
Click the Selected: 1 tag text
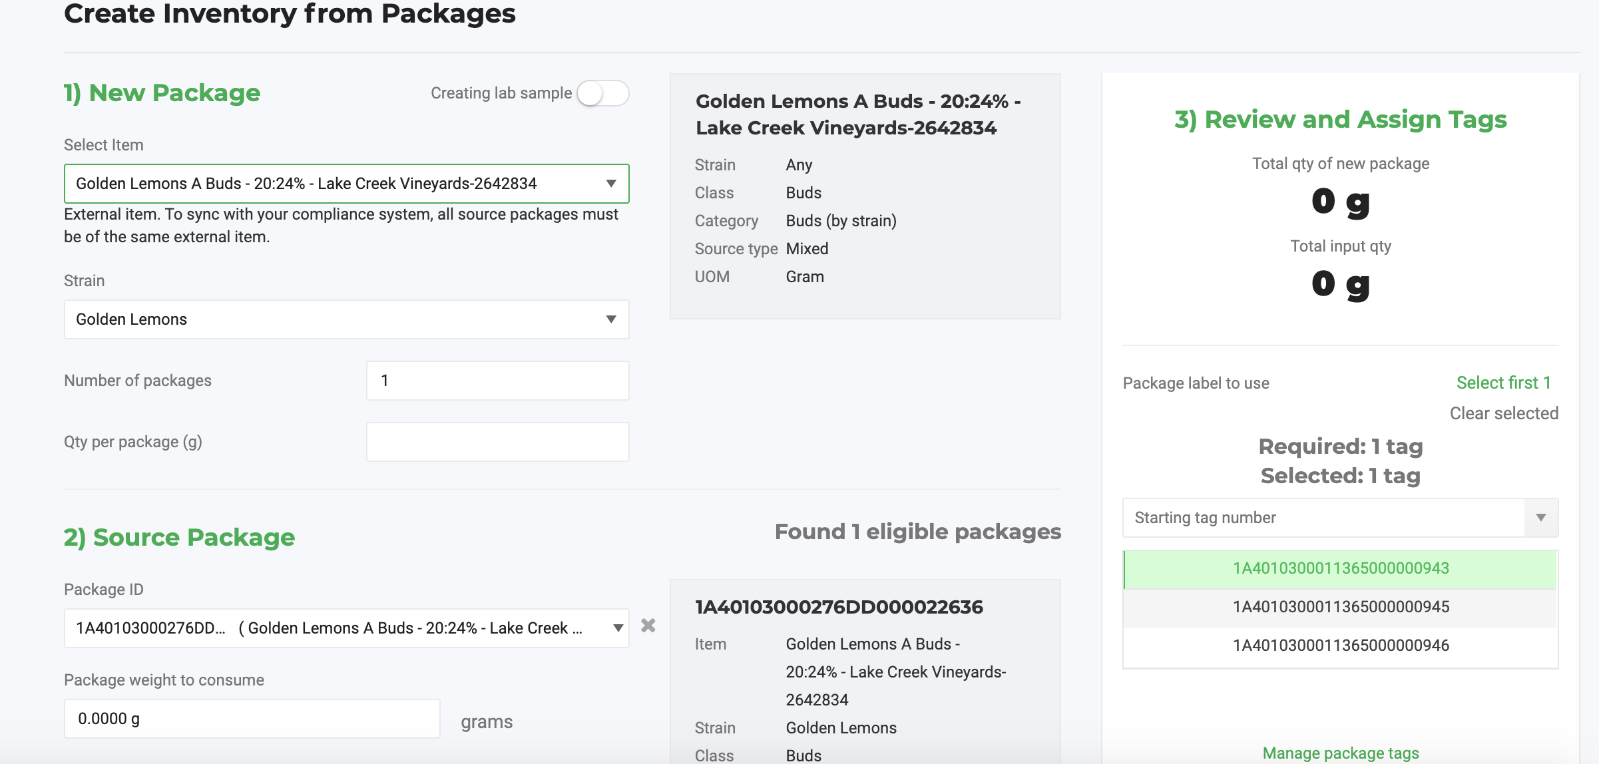[1340, 476]
